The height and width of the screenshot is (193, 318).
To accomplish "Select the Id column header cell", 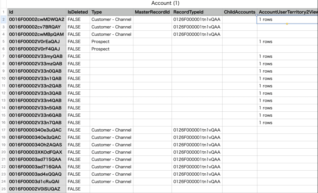I will pos(37,12).
